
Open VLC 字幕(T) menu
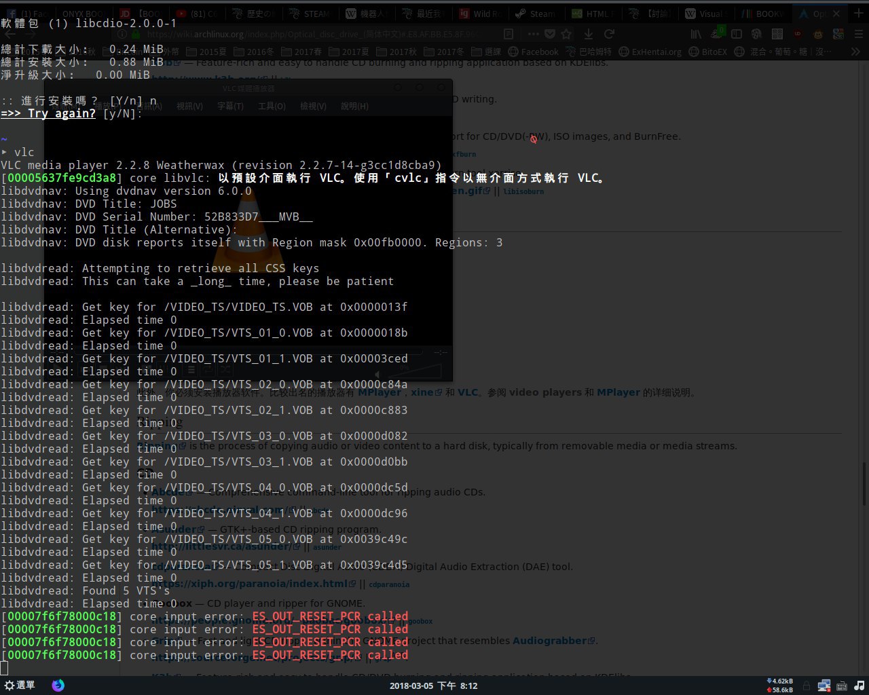coord(230,106)
